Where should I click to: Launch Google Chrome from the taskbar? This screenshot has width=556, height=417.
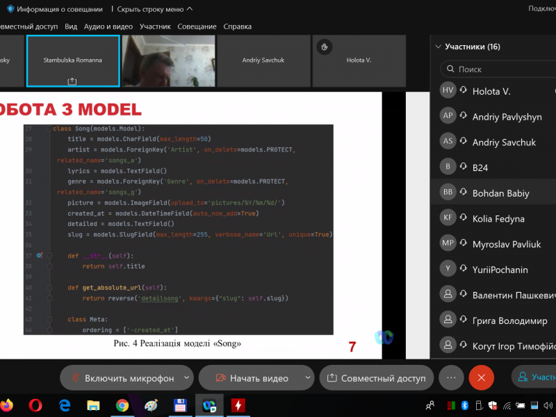click(x=122, y=404)
